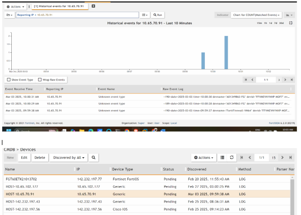Select the FGT60ETK21013702 device row

coord(21,179)
